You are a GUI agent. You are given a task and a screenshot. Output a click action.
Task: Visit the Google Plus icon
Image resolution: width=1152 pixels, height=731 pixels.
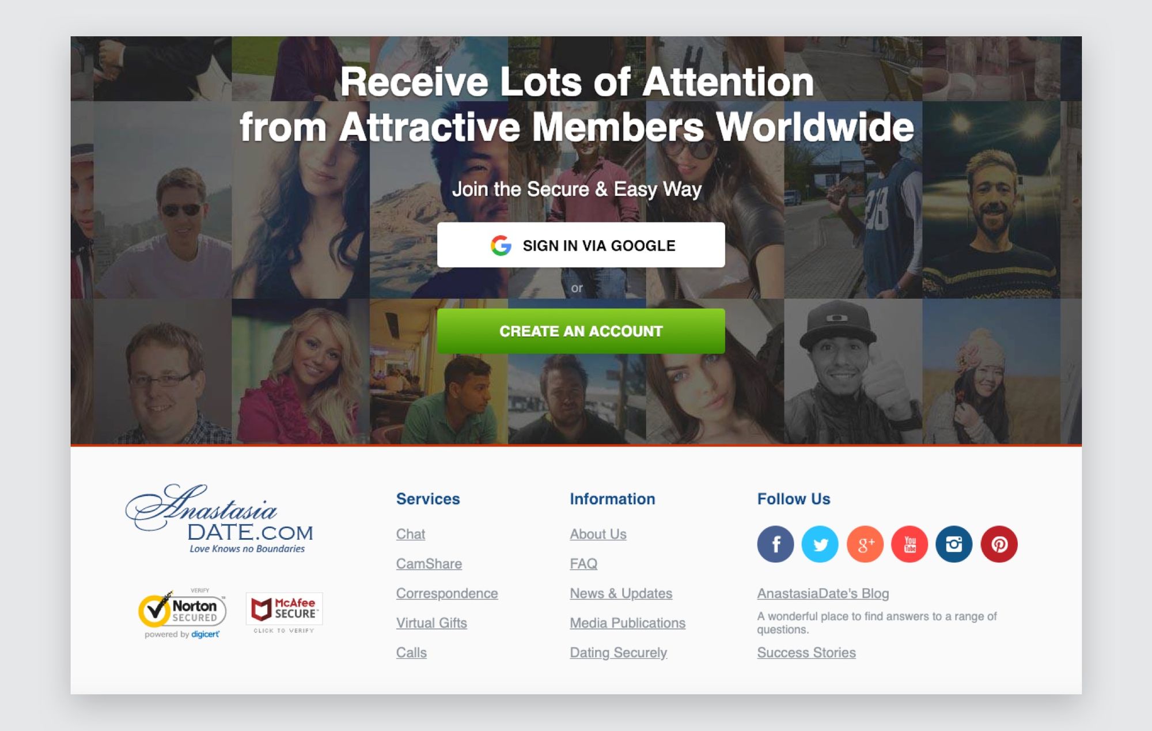pos(865,544)
